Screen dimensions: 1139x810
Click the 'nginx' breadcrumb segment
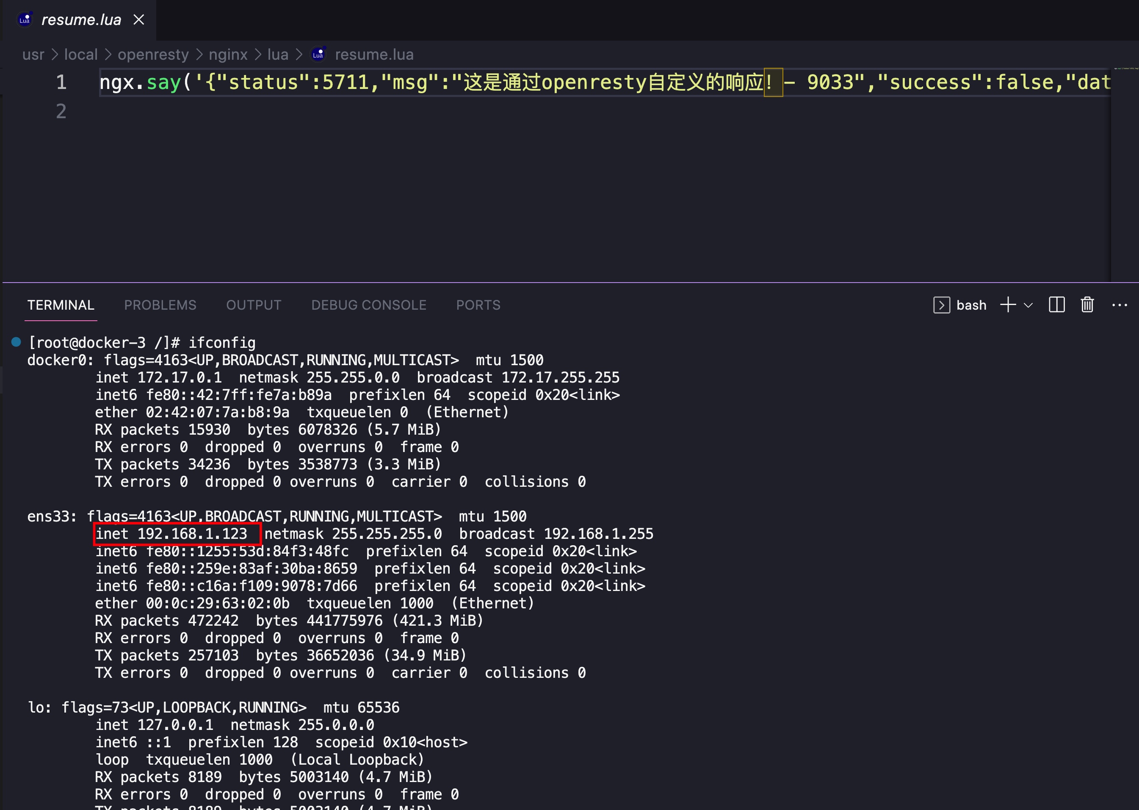[228, 54]
